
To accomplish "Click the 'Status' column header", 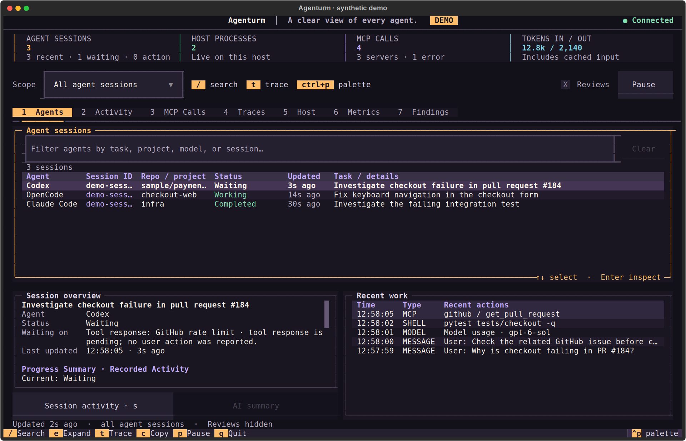I will coord(228,177).
